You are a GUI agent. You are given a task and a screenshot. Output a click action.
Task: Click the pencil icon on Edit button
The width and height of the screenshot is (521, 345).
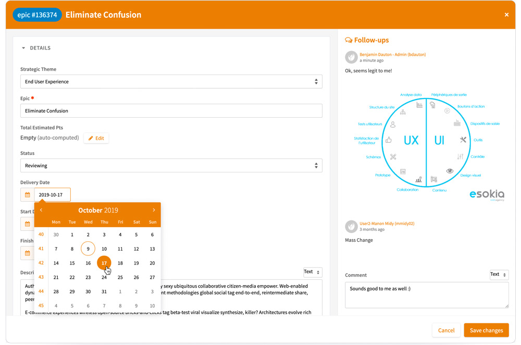point(91,138)
